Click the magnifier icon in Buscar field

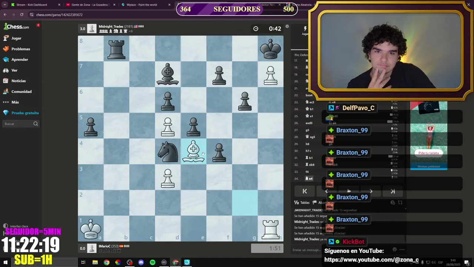(x=36, y=124)
